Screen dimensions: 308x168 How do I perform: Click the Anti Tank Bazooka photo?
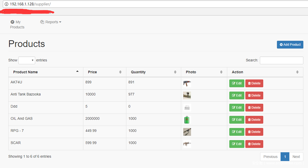click(187, 95)
